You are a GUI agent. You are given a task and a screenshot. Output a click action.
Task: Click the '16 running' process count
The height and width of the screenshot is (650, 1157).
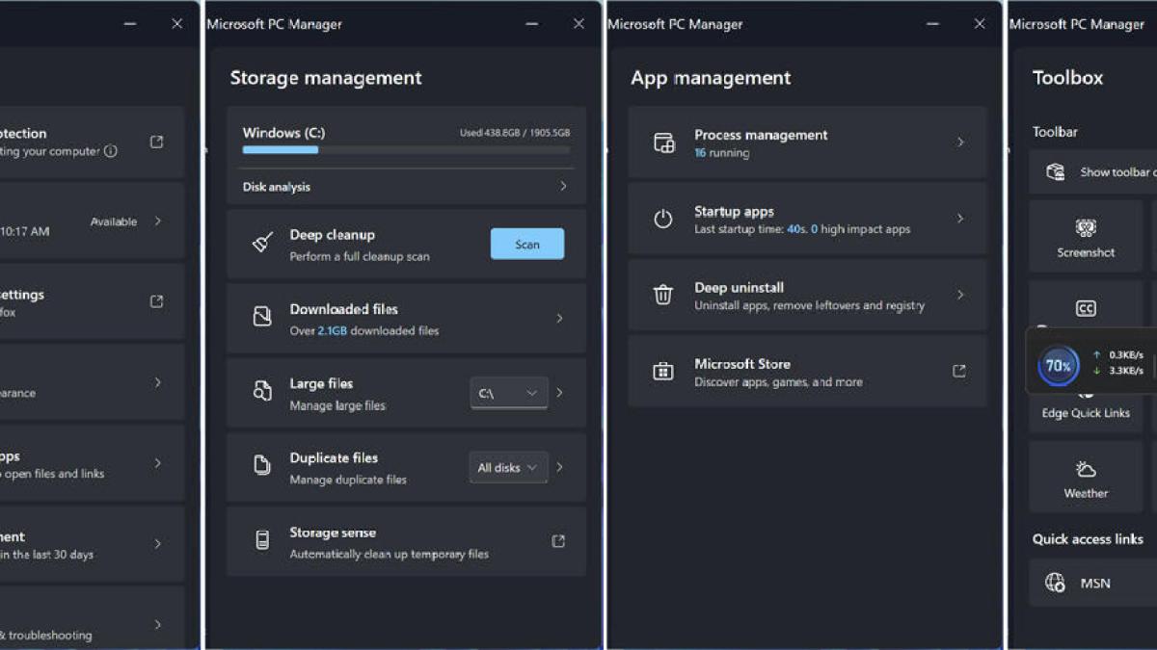pos(721,153)
